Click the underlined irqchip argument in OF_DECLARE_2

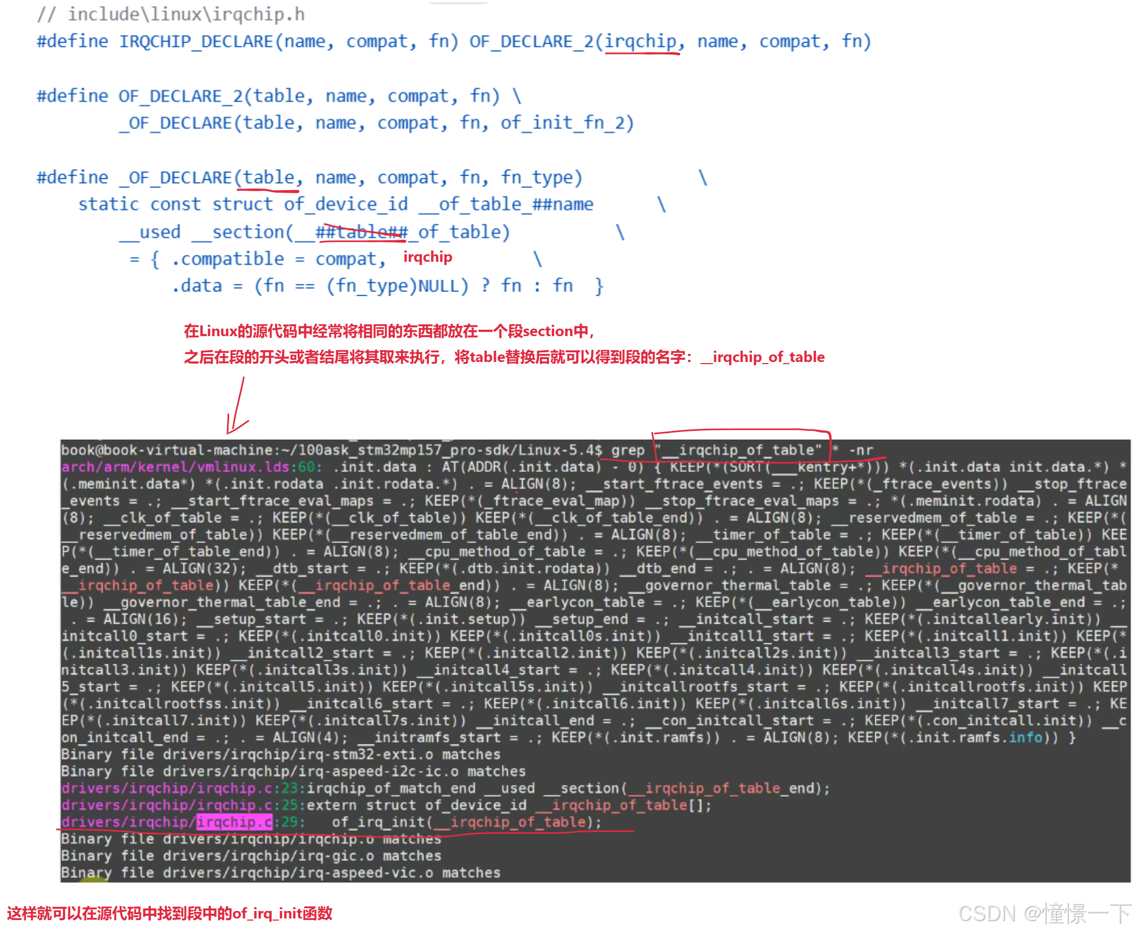click(640, 41)
